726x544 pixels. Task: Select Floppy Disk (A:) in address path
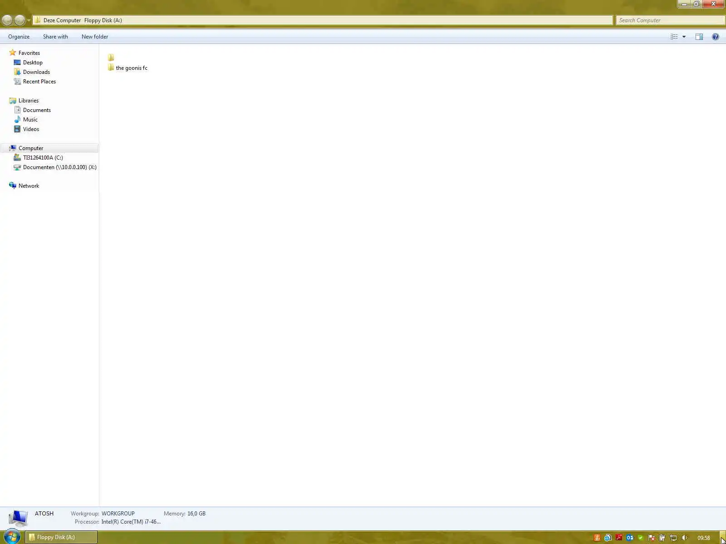pos(103,20)
